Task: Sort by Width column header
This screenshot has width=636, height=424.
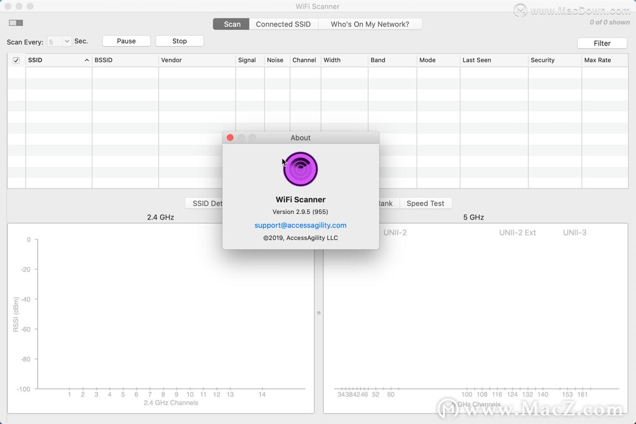Action: click(x=344, y=60)
